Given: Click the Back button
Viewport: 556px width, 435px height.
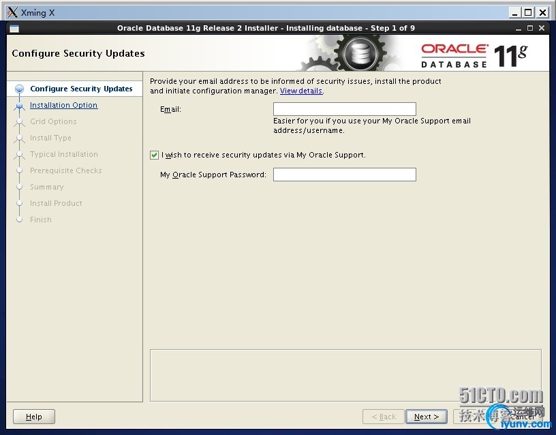Looking at the screenshot, I should (x=384, y=417).
